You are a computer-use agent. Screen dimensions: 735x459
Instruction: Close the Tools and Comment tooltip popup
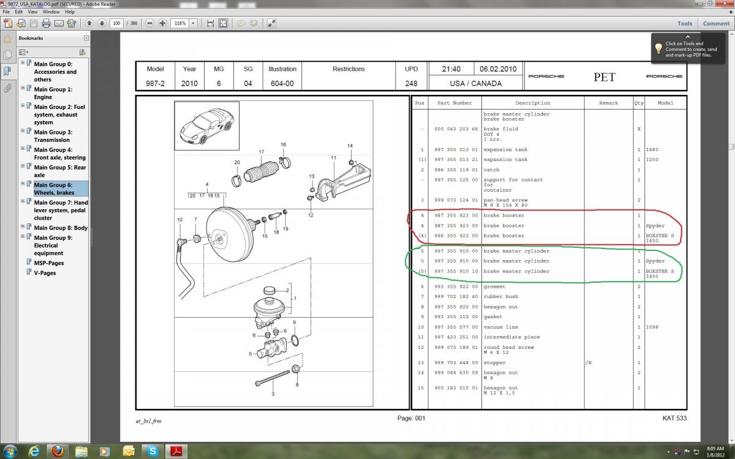click(x=687, y=37)
